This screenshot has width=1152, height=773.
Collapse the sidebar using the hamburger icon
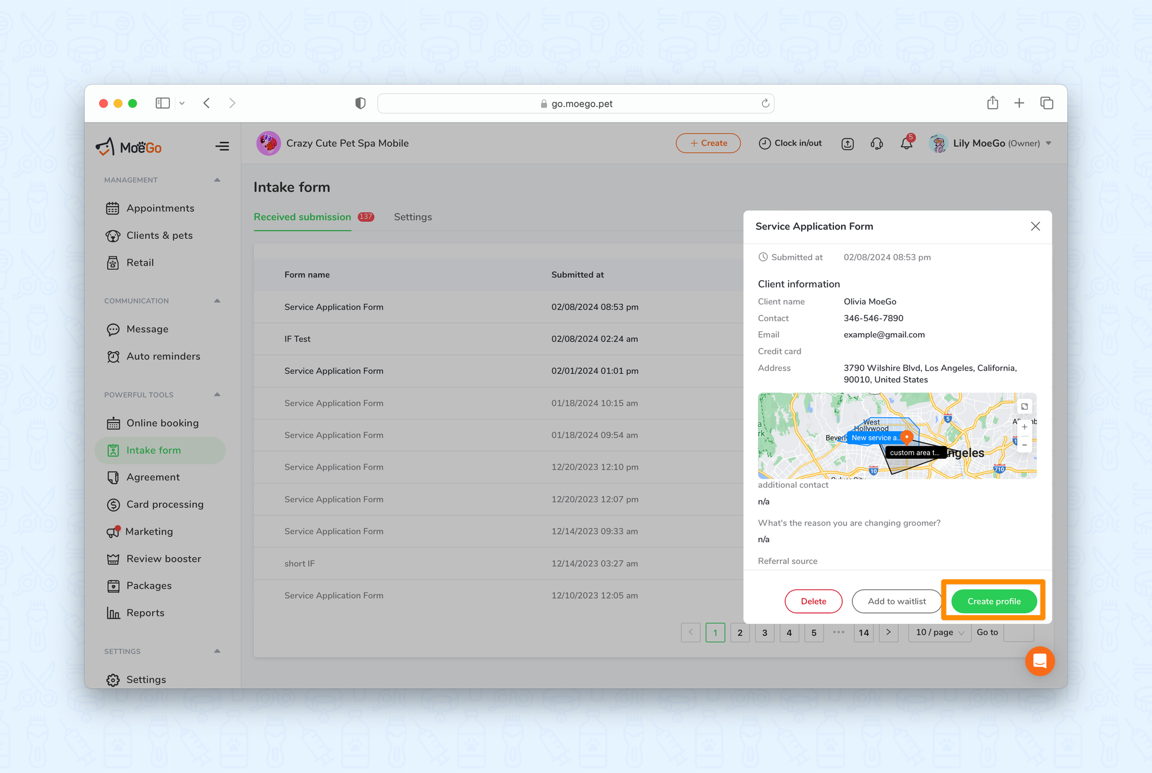[x=222, y=146]
